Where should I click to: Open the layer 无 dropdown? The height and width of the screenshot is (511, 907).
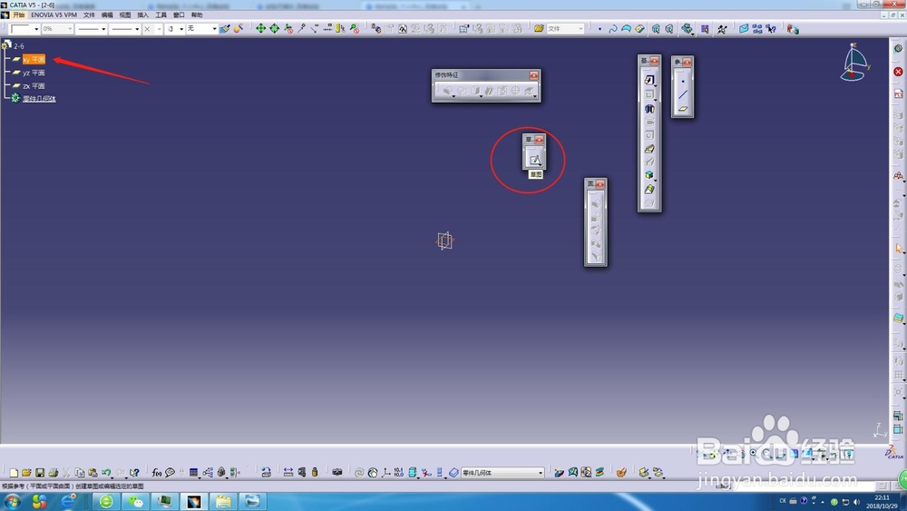click(201, 29)
